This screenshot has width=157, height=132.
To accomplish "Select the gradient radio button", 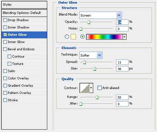I will click(82, 37).
